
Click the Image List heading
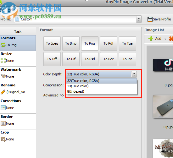click(x=155, y=30)
